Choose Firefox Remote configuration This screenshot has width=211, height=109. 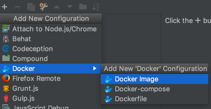[x=36, y=78]
